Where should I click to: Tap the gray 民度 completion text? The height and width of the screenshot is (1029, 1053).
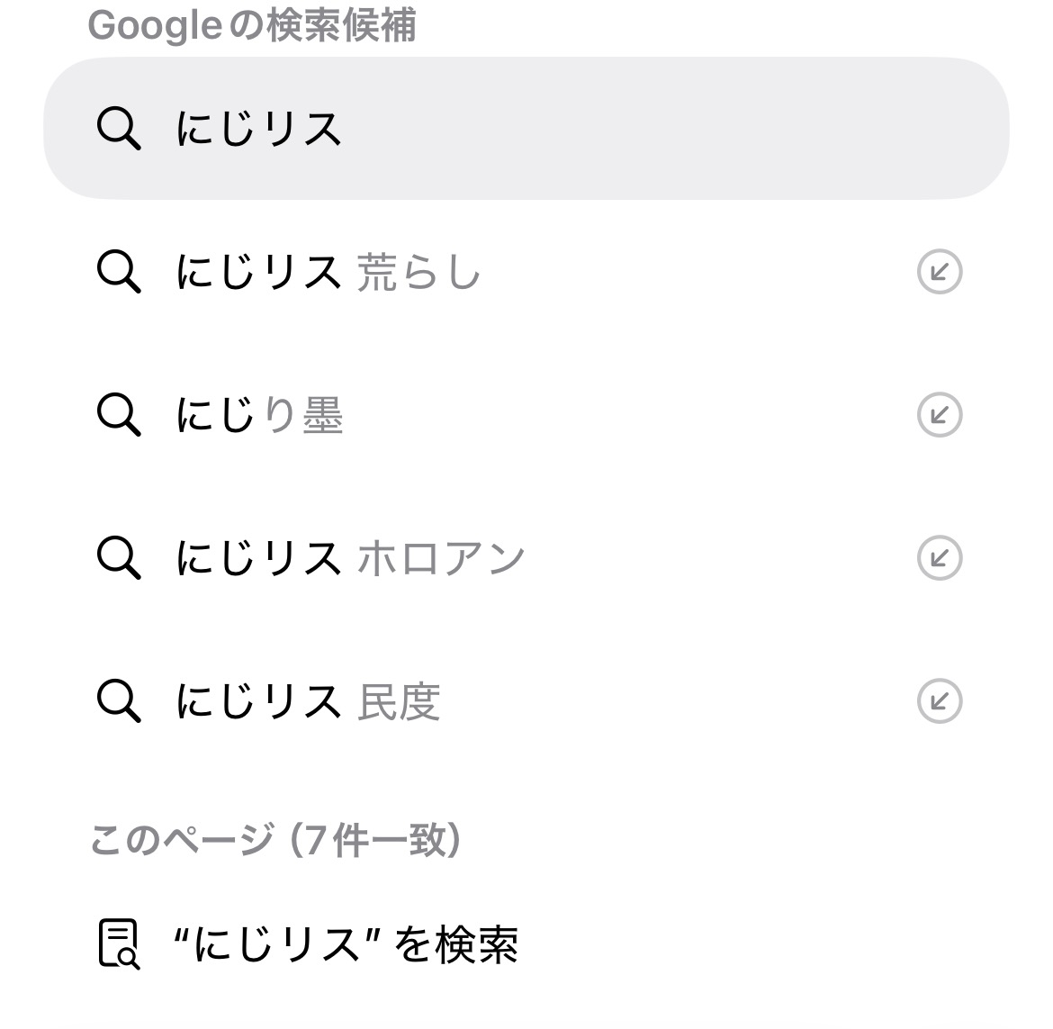399,701
